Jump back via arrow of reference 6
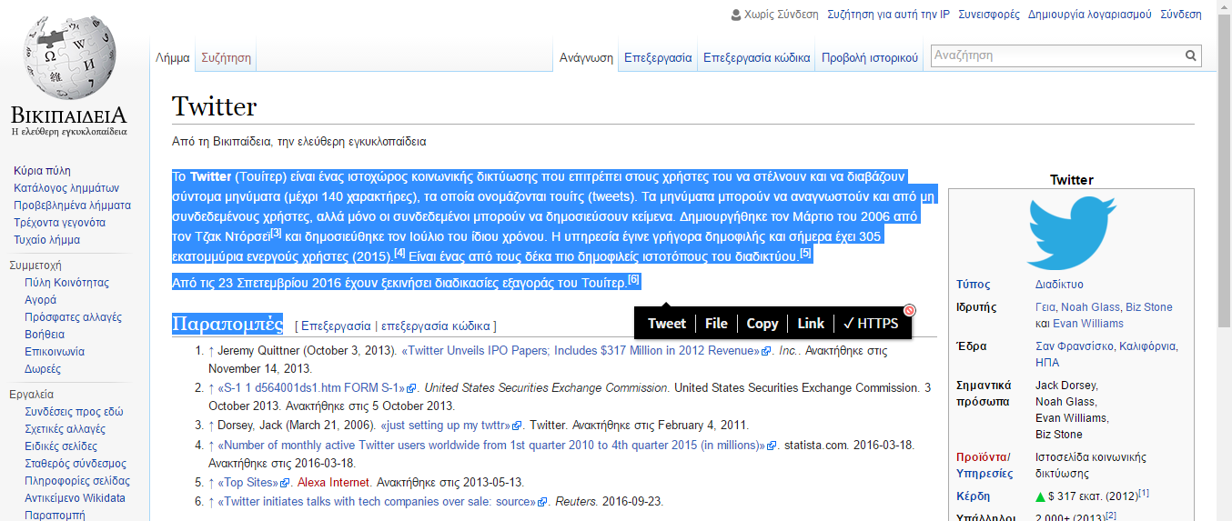Screen dimensions: 1232x521 (x=211, y=502)
